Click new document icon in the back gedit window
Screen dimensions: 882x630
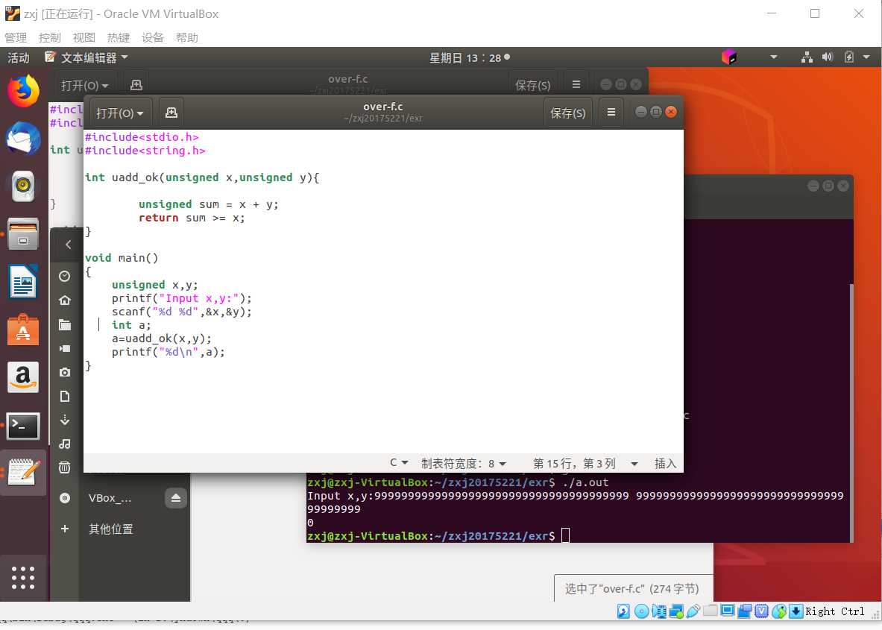136,85
